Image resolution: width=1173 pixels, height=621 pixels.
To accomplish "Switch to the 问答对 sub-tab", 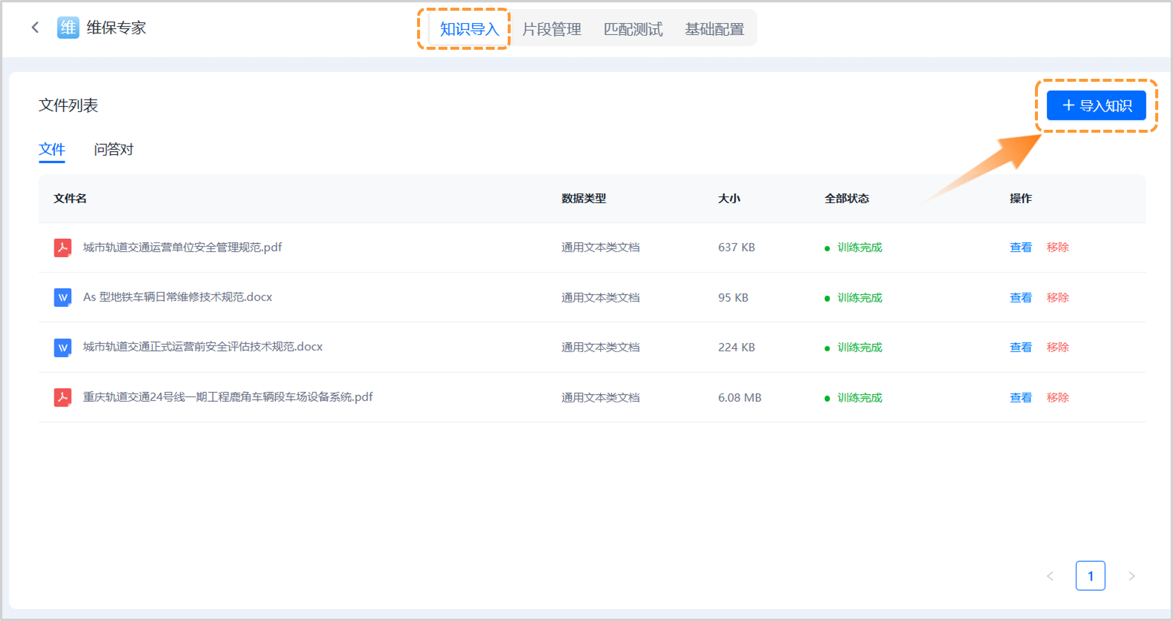I will coord(114,149).
